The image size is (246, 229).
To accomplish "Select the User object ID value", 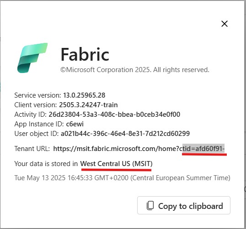I will pyautogui.click(x=125, y=134).
